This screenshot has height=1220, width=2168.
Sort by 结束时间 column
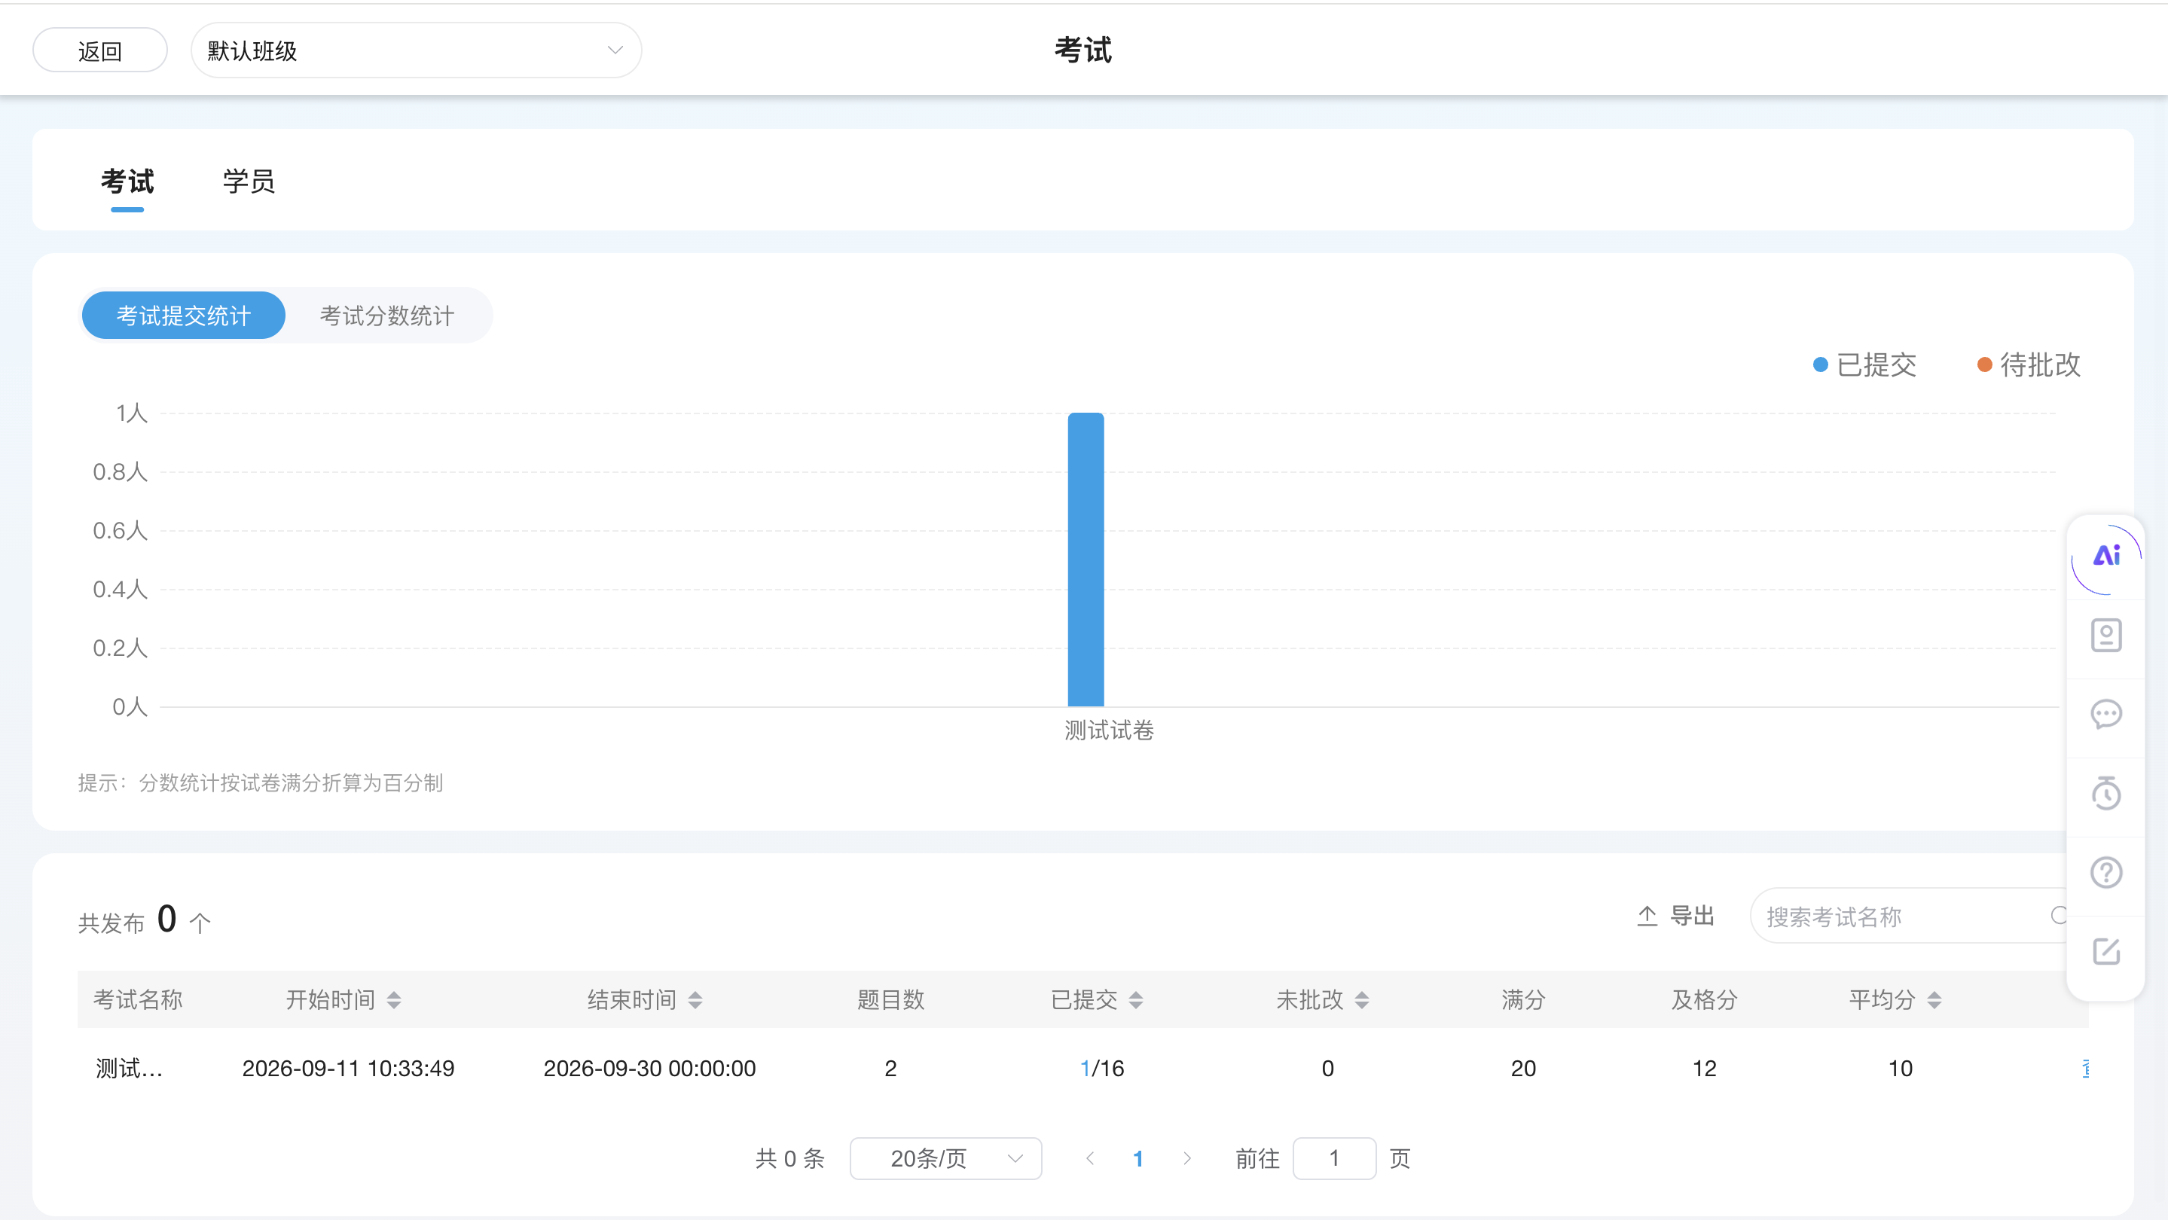(695, 1000)
